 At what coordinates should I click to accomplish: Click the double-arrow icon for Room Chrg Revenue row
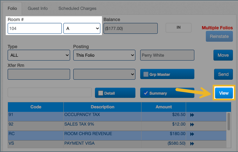click(192, 134)
